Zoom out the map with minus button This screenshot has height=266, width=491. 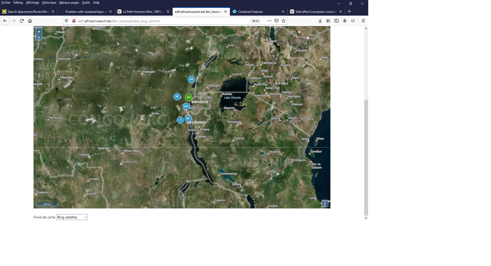(39, 37)
